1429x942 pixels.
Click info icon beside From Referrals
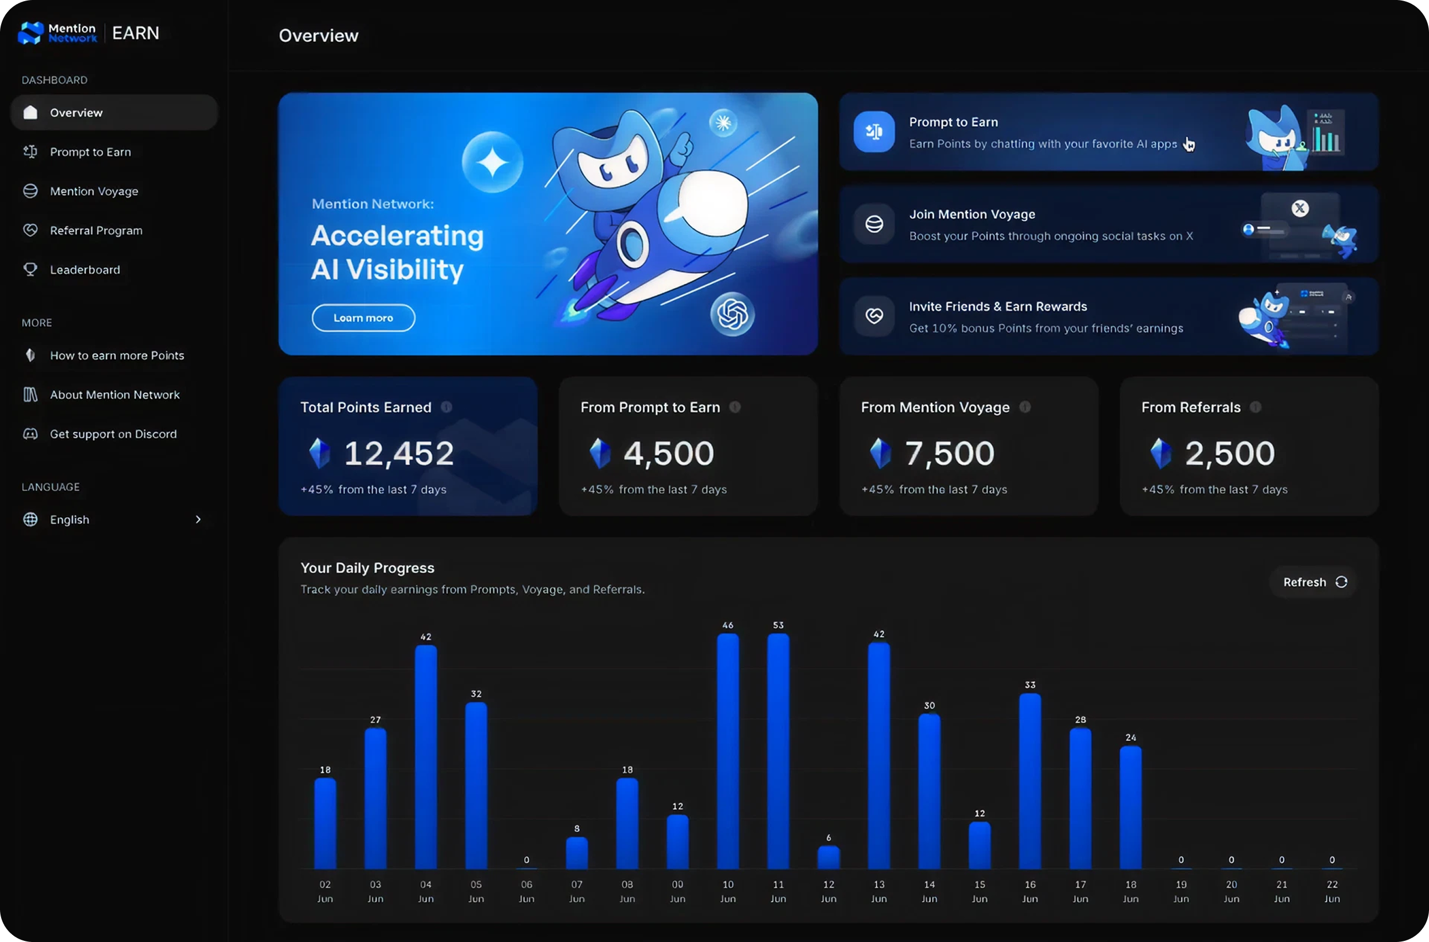[1255, 407]
